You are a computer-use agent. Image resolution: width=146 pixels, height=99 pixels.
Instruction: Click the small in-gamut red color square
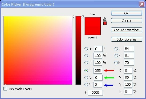[105, 23]
